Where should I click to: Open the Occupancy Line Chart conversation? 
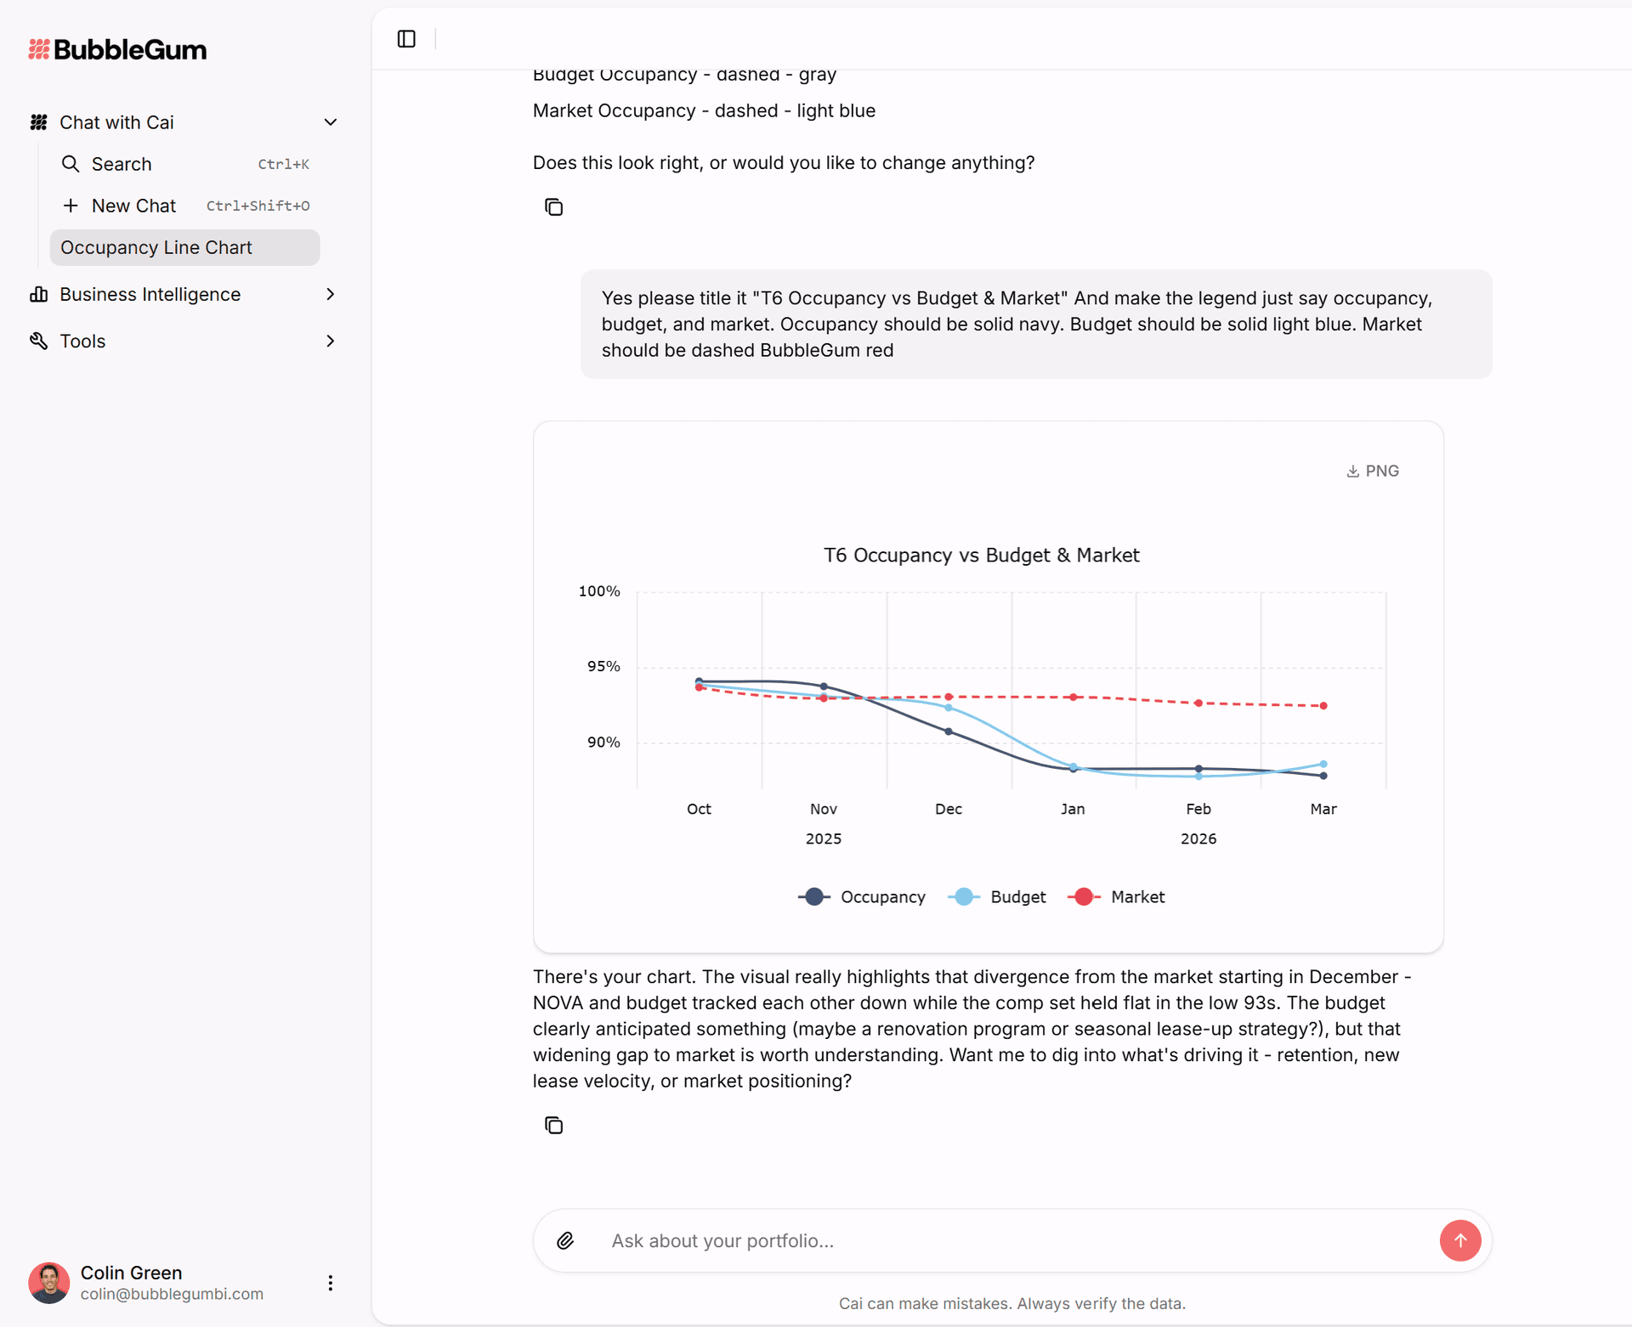[x=156, y=247]
